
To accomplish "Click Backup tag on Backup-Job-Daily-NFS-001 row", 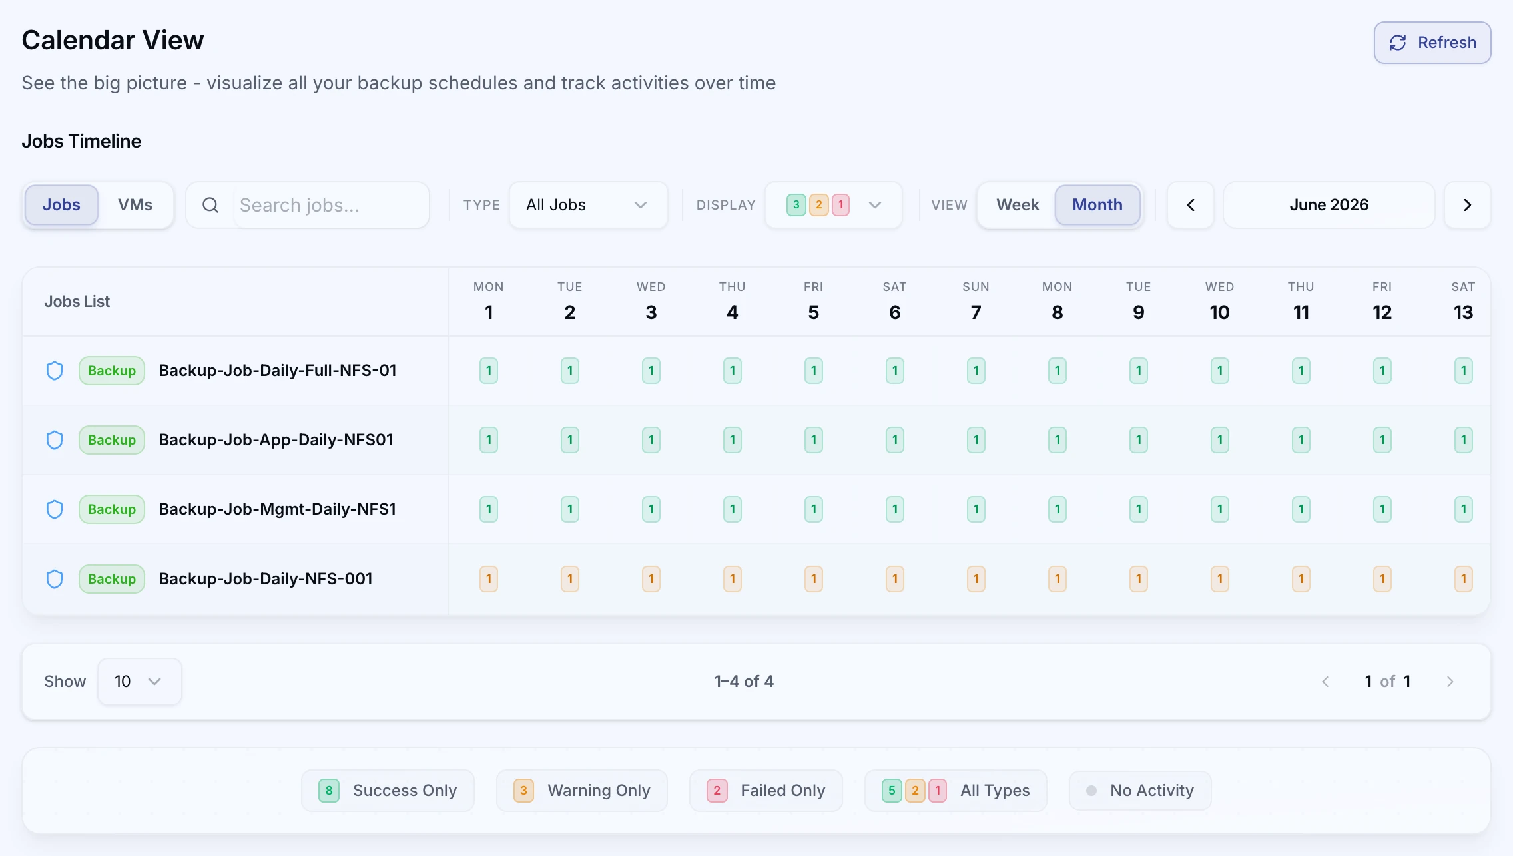I will [112, 579].
